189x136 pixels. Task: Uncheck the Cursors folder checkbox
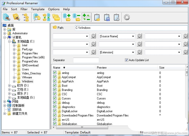(55, 98)
